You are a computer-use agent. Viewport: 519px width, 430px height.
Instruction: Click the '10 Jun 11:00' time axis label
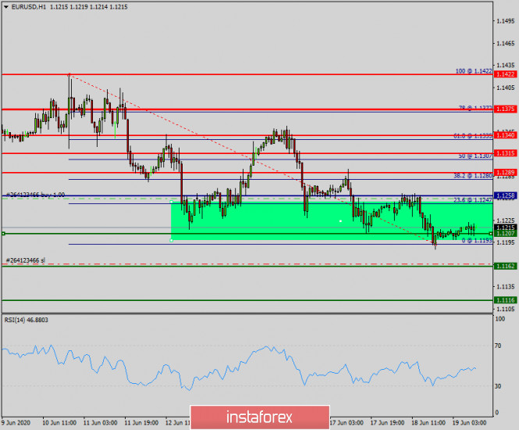pos(59,423)
